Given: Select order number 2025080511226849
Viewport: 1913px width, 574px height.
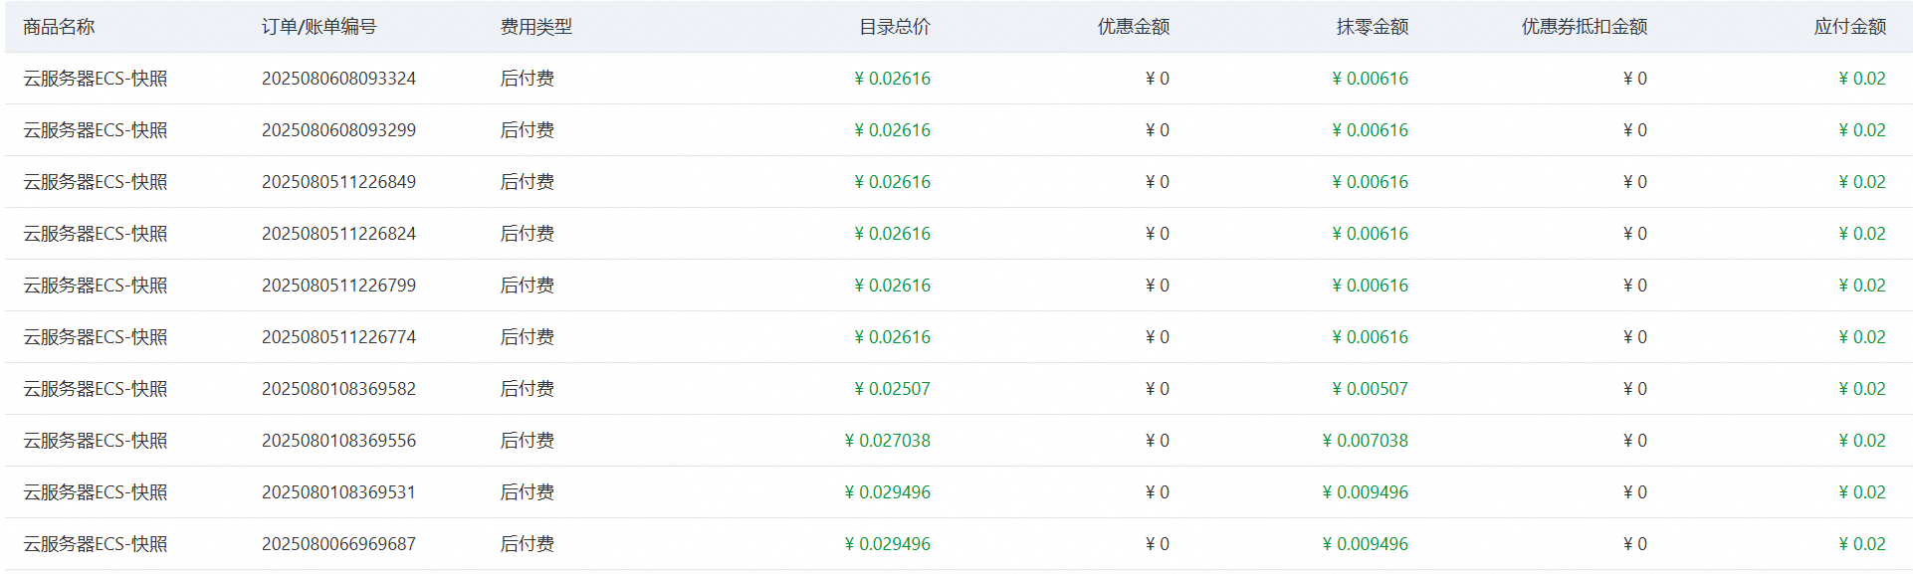Looking at the screenshot, I should tap(338, 182).
